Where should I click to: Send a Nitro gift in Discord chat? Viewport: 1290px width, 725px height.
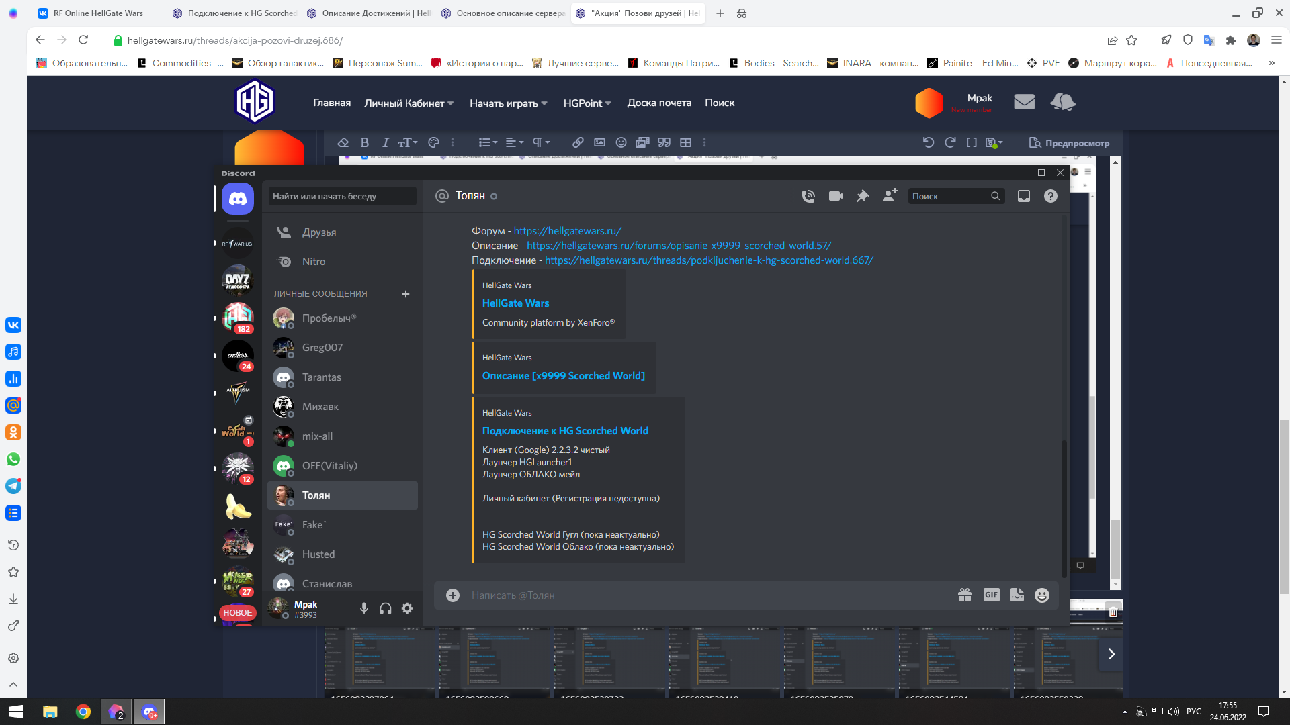coord(965,595)
